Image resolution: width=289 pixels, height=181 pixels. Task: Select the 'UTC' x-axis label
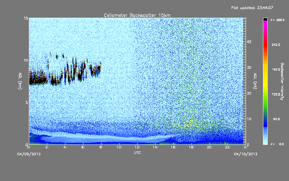137,152
